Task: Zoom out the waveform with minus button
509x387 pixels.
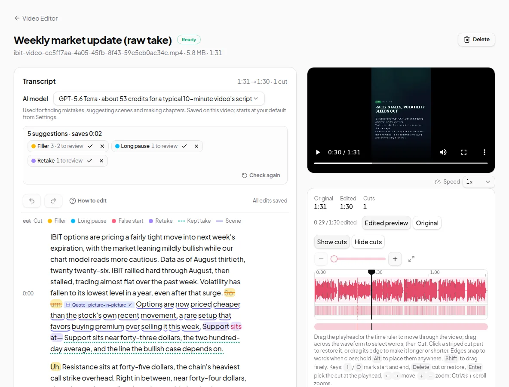Action: (321, 259)
